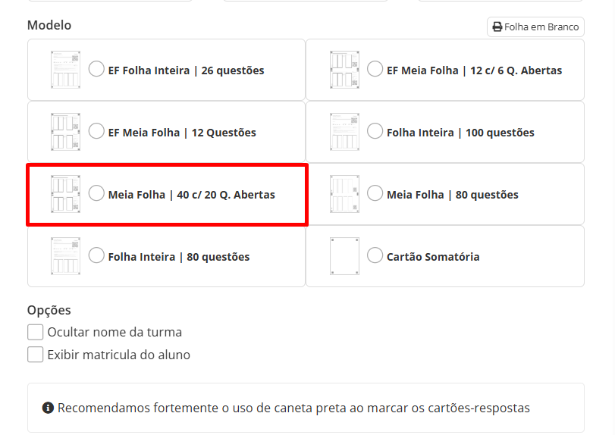Click the EF Meia Folha 12 c/ 6 Q. Abertas thumbnail
615x435 pixels.
tap(344, 70)
